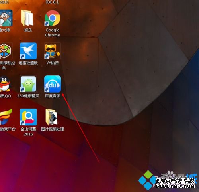This screenshot has width=199, height=192.
Task: Open the YY语音 raccoon icon
Action: pos(53,51)
